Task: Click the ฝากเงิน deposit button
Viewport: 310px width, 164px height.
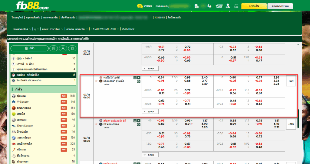Action: tap(254, 6)
